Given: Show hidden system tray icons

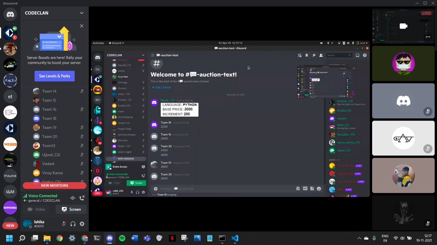Looking at the screenshot, I should point(359,238).
